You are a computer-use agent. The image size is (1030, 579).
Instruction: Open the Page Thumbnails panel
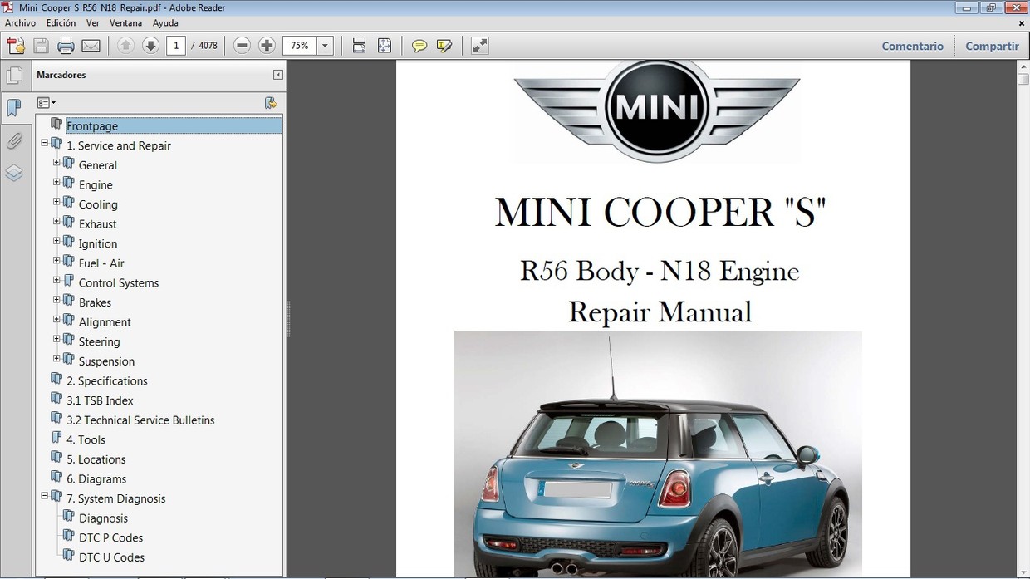(15, 75)
